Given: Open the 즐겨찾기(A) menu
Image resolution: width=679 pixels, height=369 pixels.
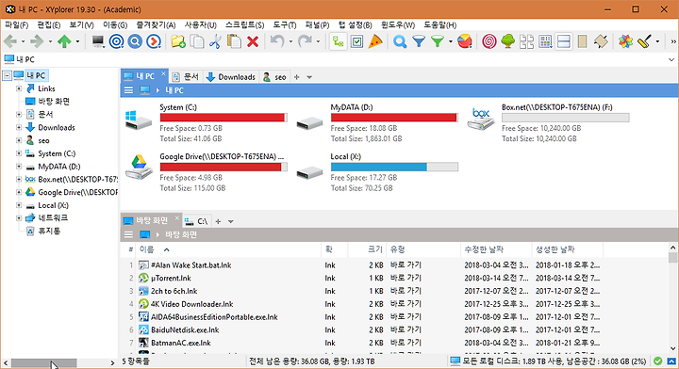Looking at the screenshot, I should 156,25.
